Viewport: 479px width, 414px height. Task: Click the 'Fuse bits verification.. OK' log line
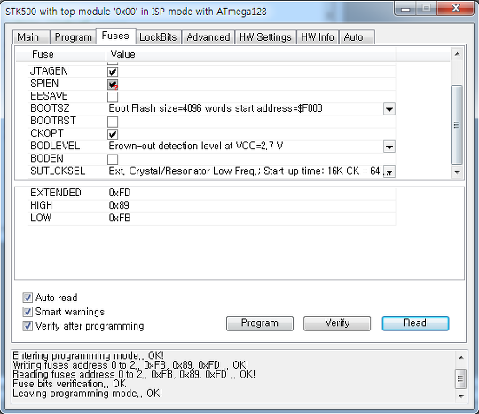click(x=69, y=384)
